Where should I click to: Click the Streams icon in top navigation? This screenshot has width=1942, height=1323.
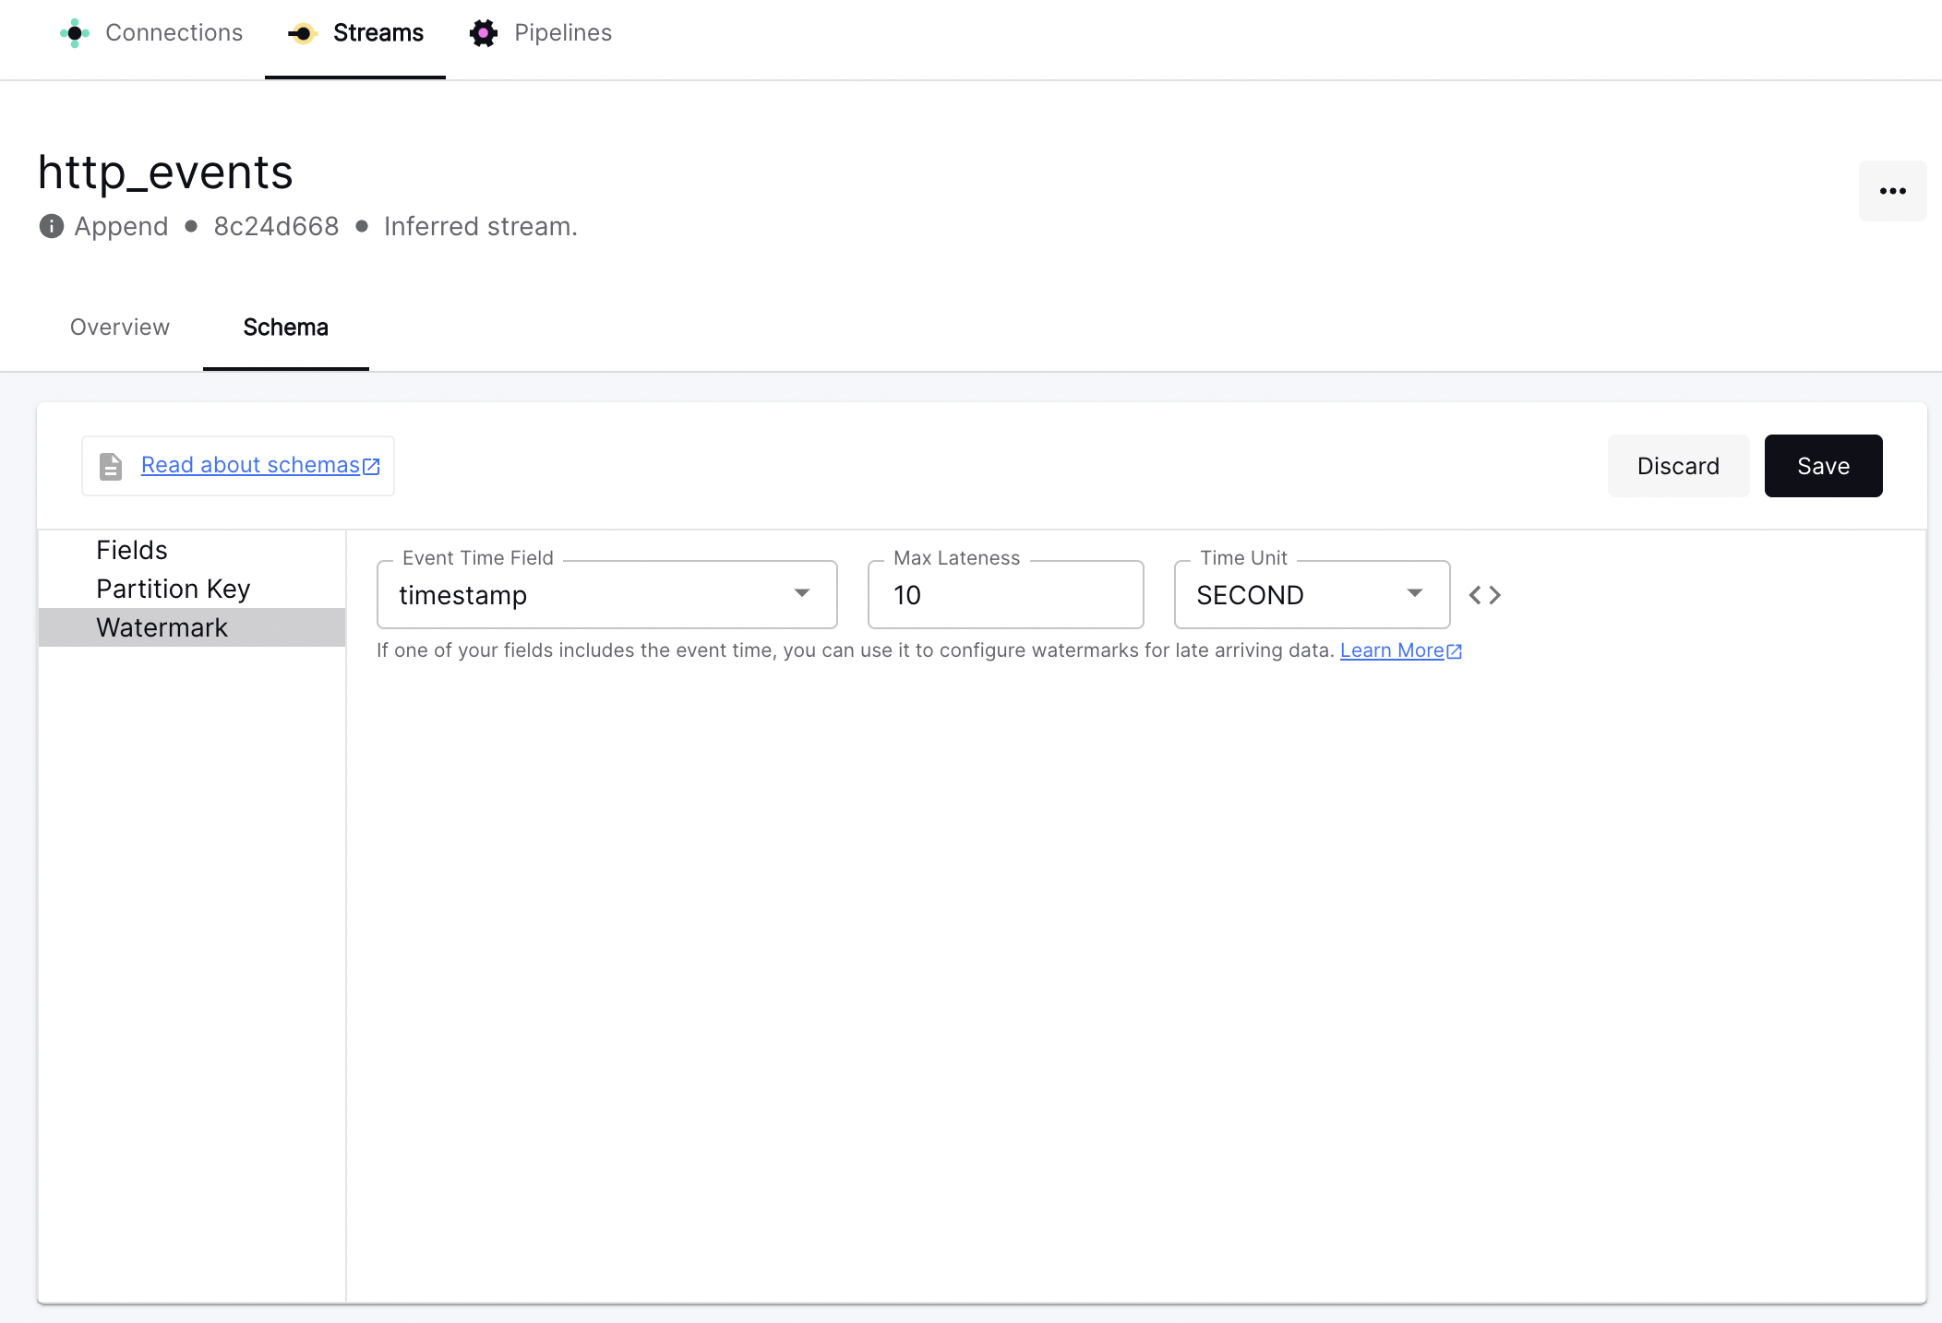303,33
